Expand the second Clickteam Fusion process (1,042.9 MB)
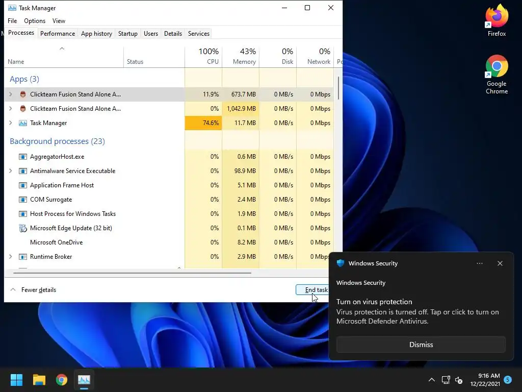Image resolution: width=522 pixels, height=392 pixels. click(x=11, y=109)
